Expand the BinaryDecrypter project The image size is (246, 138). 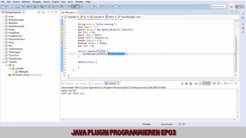pyautogui.click(x=3, y=20)
